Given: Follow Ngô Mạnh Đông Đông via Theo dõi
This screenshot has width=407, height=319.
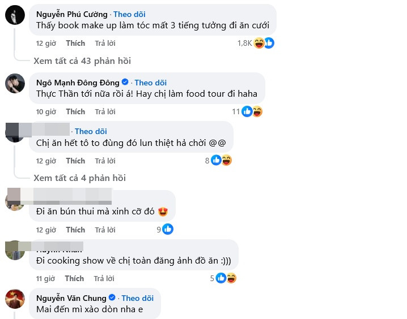Looking at the screenshot, I should [151, 83].
